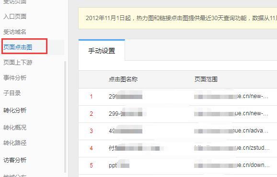Click the 点击图名称 column header
Viewport: 277px width, 177px height.
pyautogui.click(x=123, y=79)
